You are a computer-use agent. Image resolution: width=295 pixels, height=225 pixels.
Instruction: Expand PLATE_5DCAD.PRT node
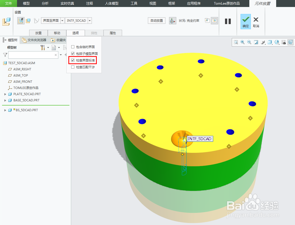point(5,94)
